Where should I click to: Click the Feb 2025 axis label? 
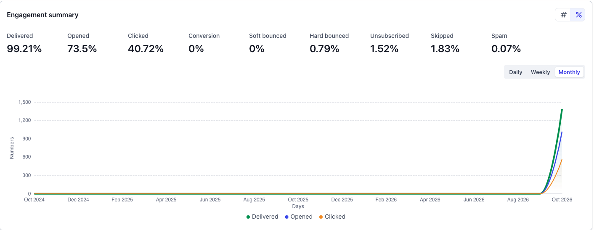tap(122, 200)
